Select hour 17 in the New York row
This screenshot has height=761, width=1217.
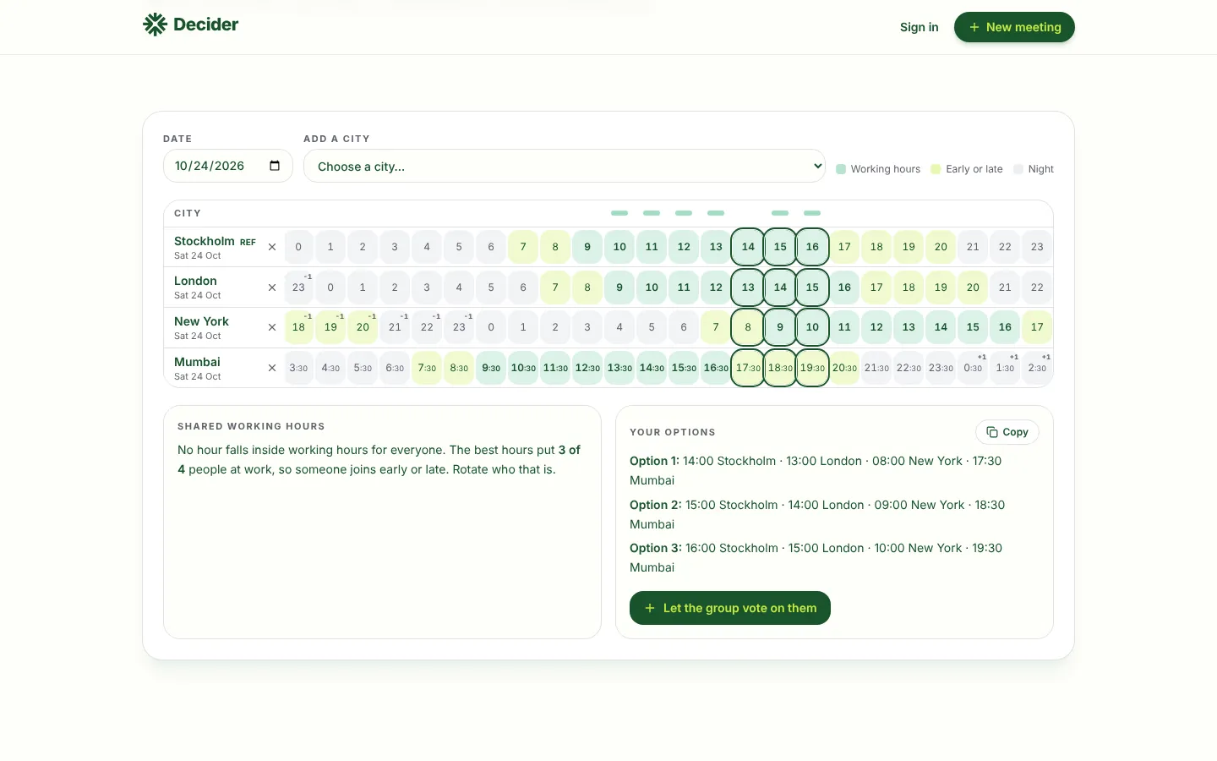(x=1037, y=327)
